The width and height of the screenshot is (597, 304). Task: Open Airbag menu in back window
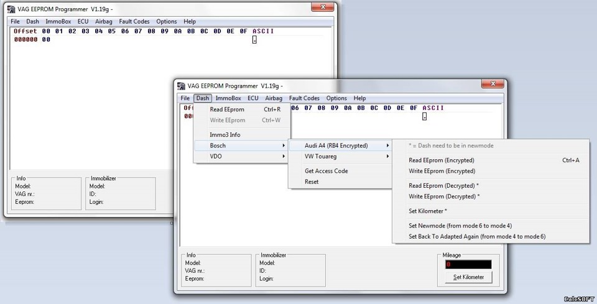click(x=104, y=22)
